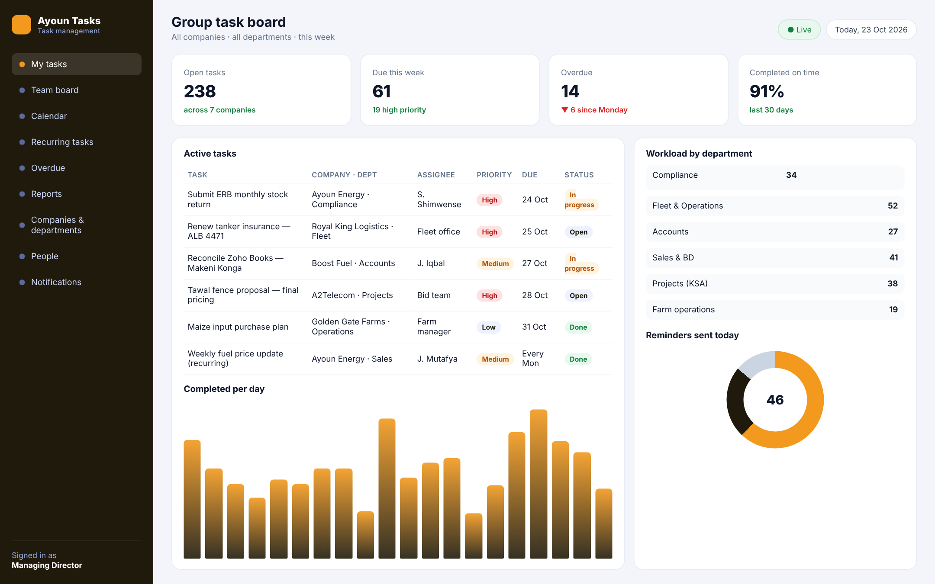Click Done status on Maize plan row

click(x=578, y=327)
